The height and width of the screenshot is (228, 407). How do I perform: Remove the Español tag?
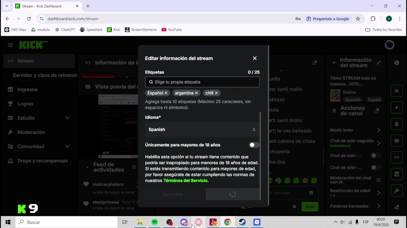tap(166, 93)
